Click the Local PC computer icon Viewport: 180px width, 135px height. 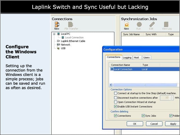point(59,34)
